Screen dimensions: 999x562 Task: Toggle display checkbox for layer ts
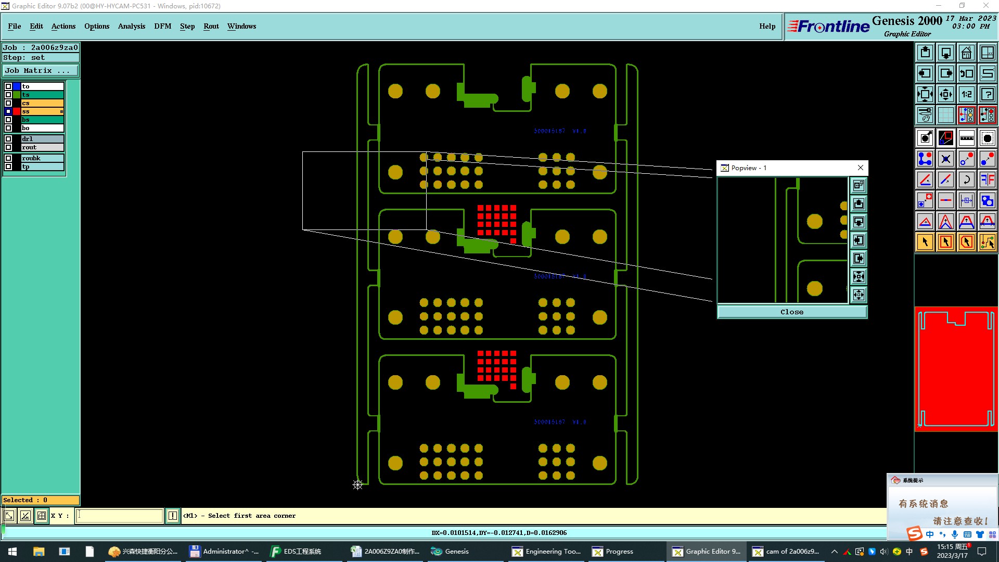click(8, 95)
